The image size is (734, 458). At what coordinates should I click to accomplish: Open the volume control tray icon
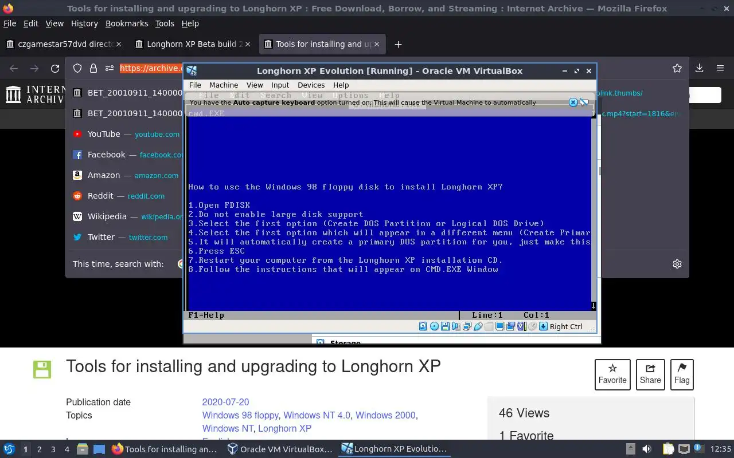coord(647,449)
